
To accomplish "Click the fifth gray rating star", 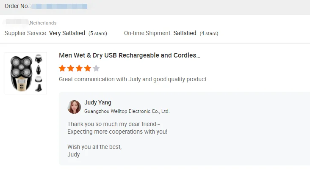I will coord(96,68).
